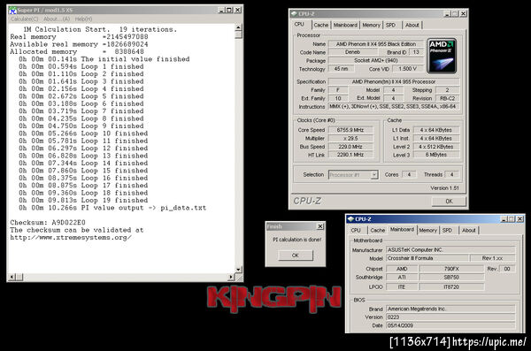531x351 pixels.
Task: Open the Processor #1 selection dropdown
Action: pyautogui.click(x=373, y=175)
